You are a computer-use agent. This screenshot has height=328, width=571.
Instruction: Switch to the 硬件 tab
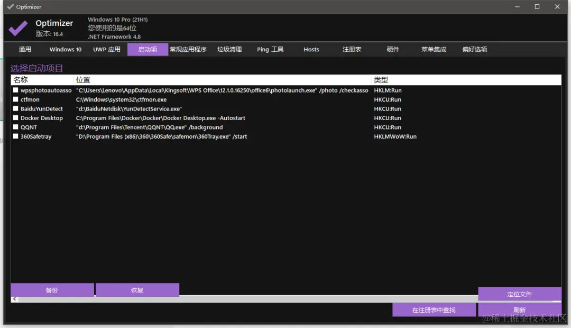coord(393,49)
